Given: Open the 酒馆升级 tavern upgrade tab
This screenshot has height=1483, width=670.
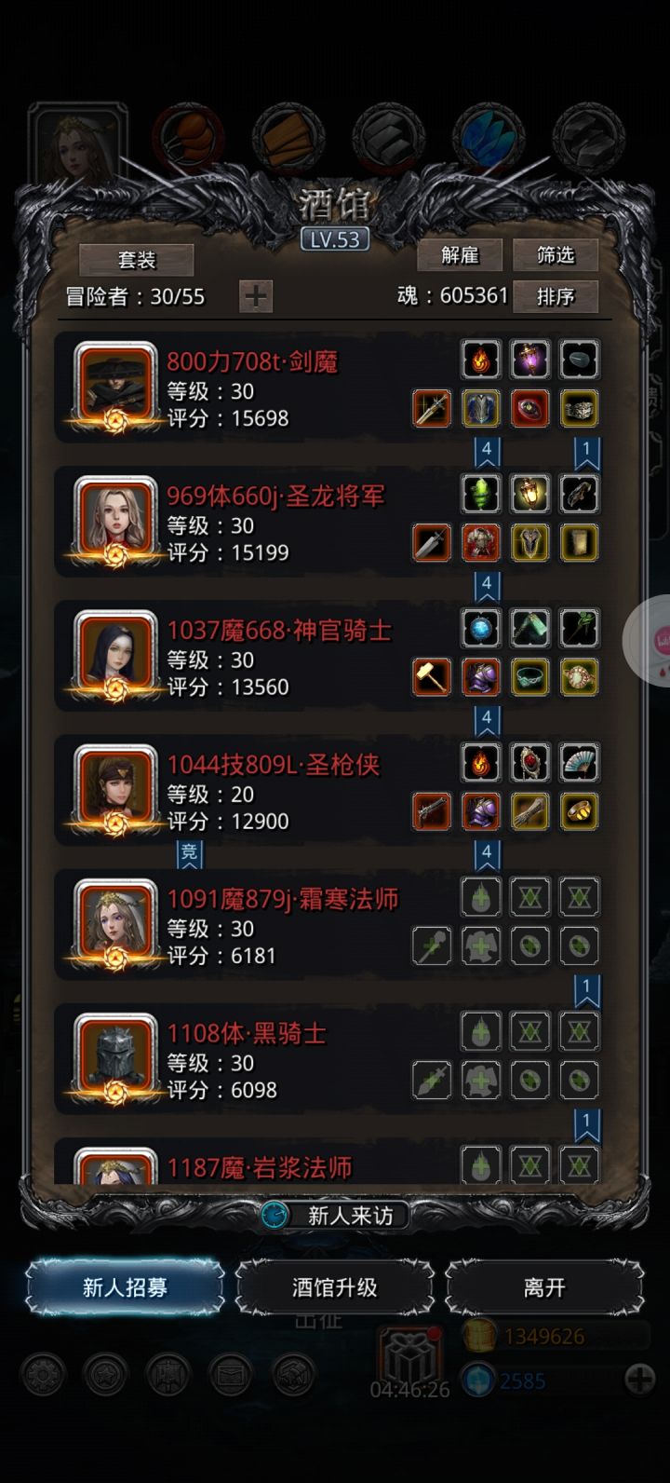Looking at the screenshot, I should click(x=335, y=1287).
